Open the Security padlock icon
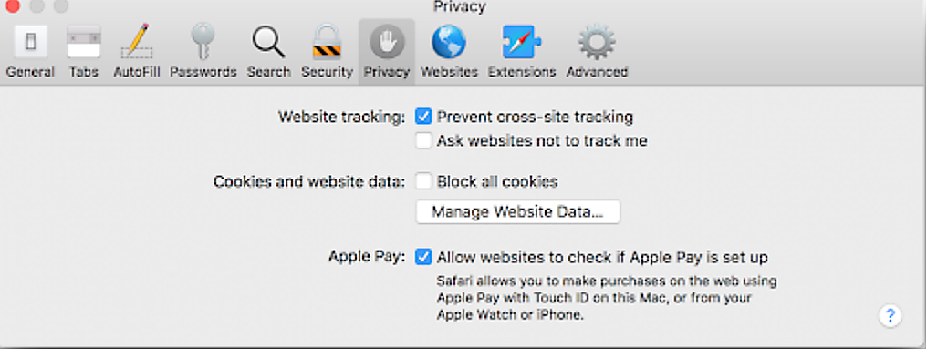Image resolution: width=927 pixels, height=358 pixels. click(x=327, y=42)
